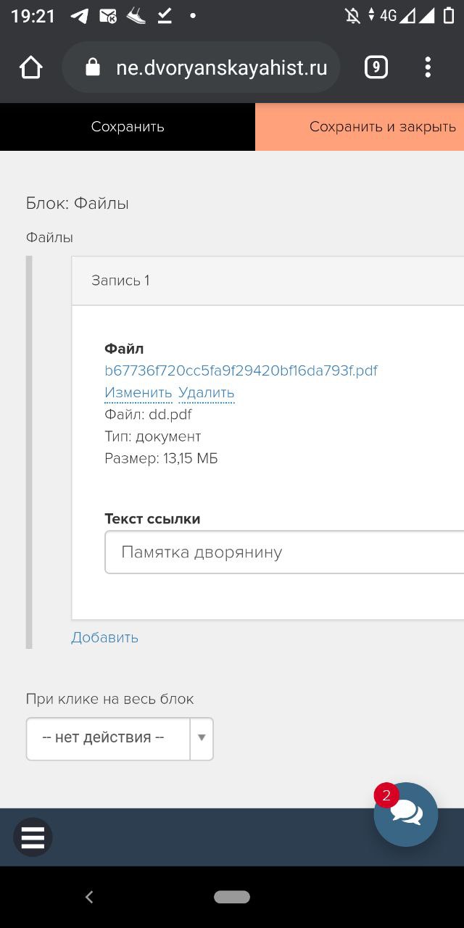Tap the browser home icon
The height and width of the screenshot is (928, 464).
click(x=31, y=67)
